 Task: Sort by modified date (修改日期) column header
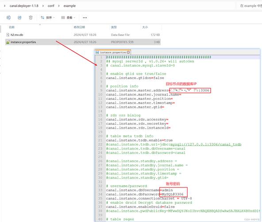tap(79, 27)
